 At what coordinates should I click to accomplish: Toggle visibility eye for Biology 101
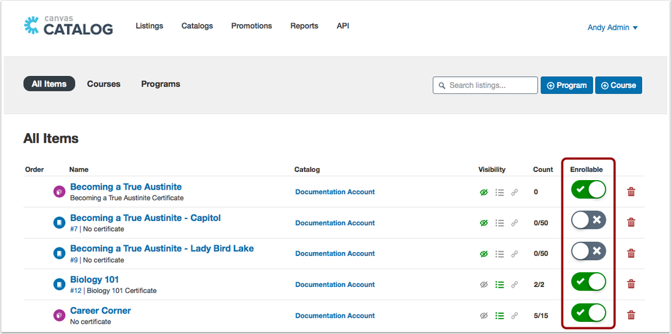[x=484, y=284]
